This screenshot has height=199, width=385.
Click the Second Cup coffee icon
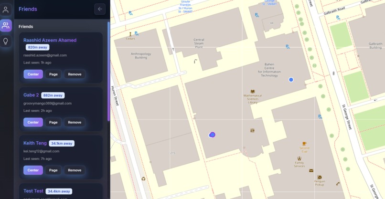click(x=304, y=144)
